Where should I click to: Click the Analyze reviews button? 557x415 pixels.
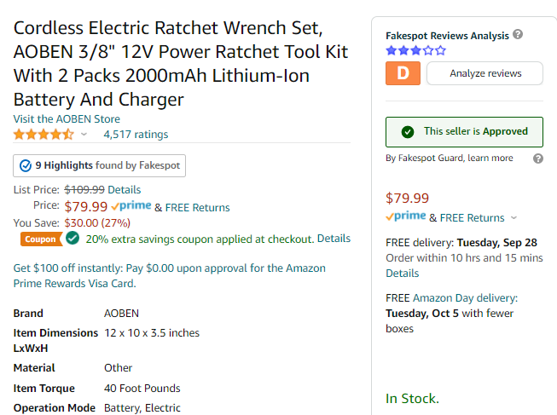point(484,73)
